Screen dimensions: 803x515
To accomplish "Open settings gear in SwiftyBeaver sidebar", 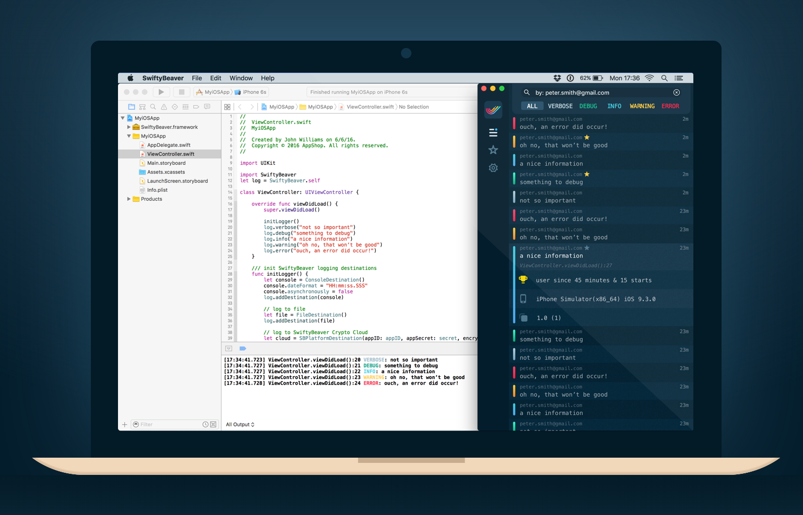I will [493, 168].
